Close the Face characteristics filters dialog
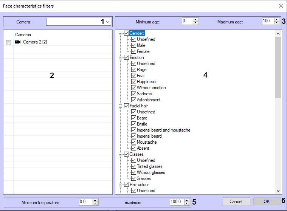287x211 pixels. (281, 6)
